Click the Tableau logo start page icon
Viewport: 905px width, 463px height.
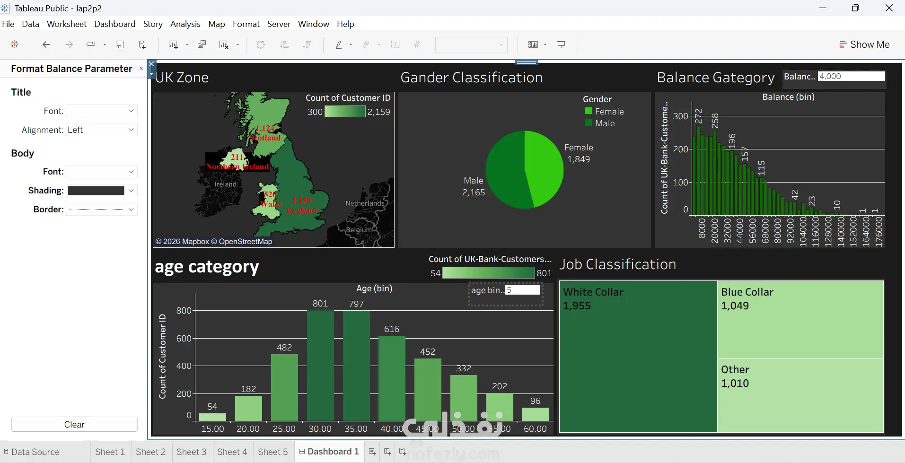[x=15, y=44]
